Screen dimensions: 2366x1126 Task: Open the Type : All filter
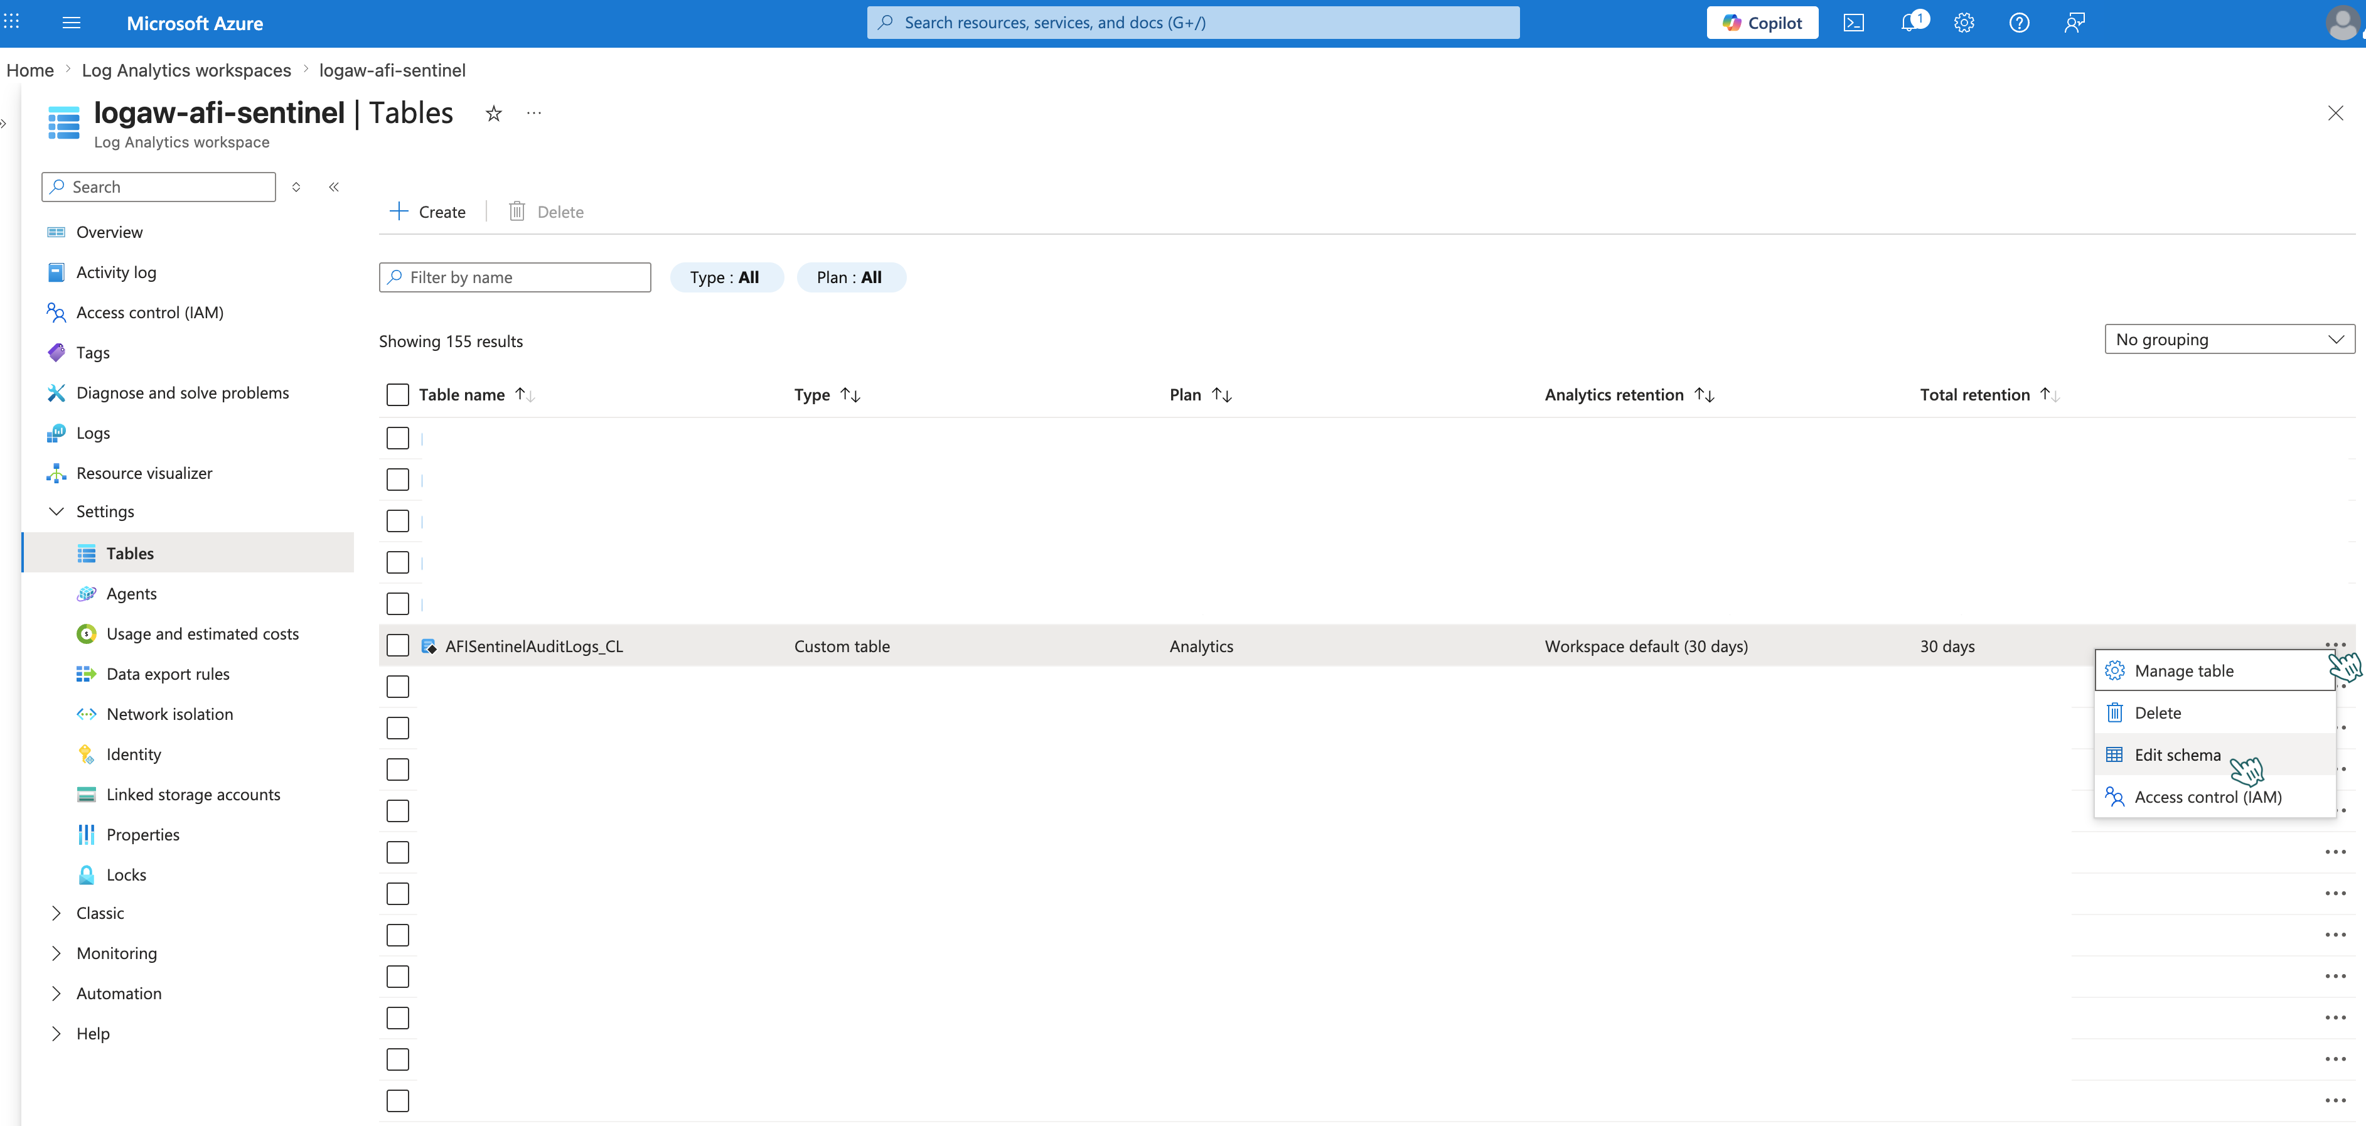pyautogui.click(x=725, y=277)
